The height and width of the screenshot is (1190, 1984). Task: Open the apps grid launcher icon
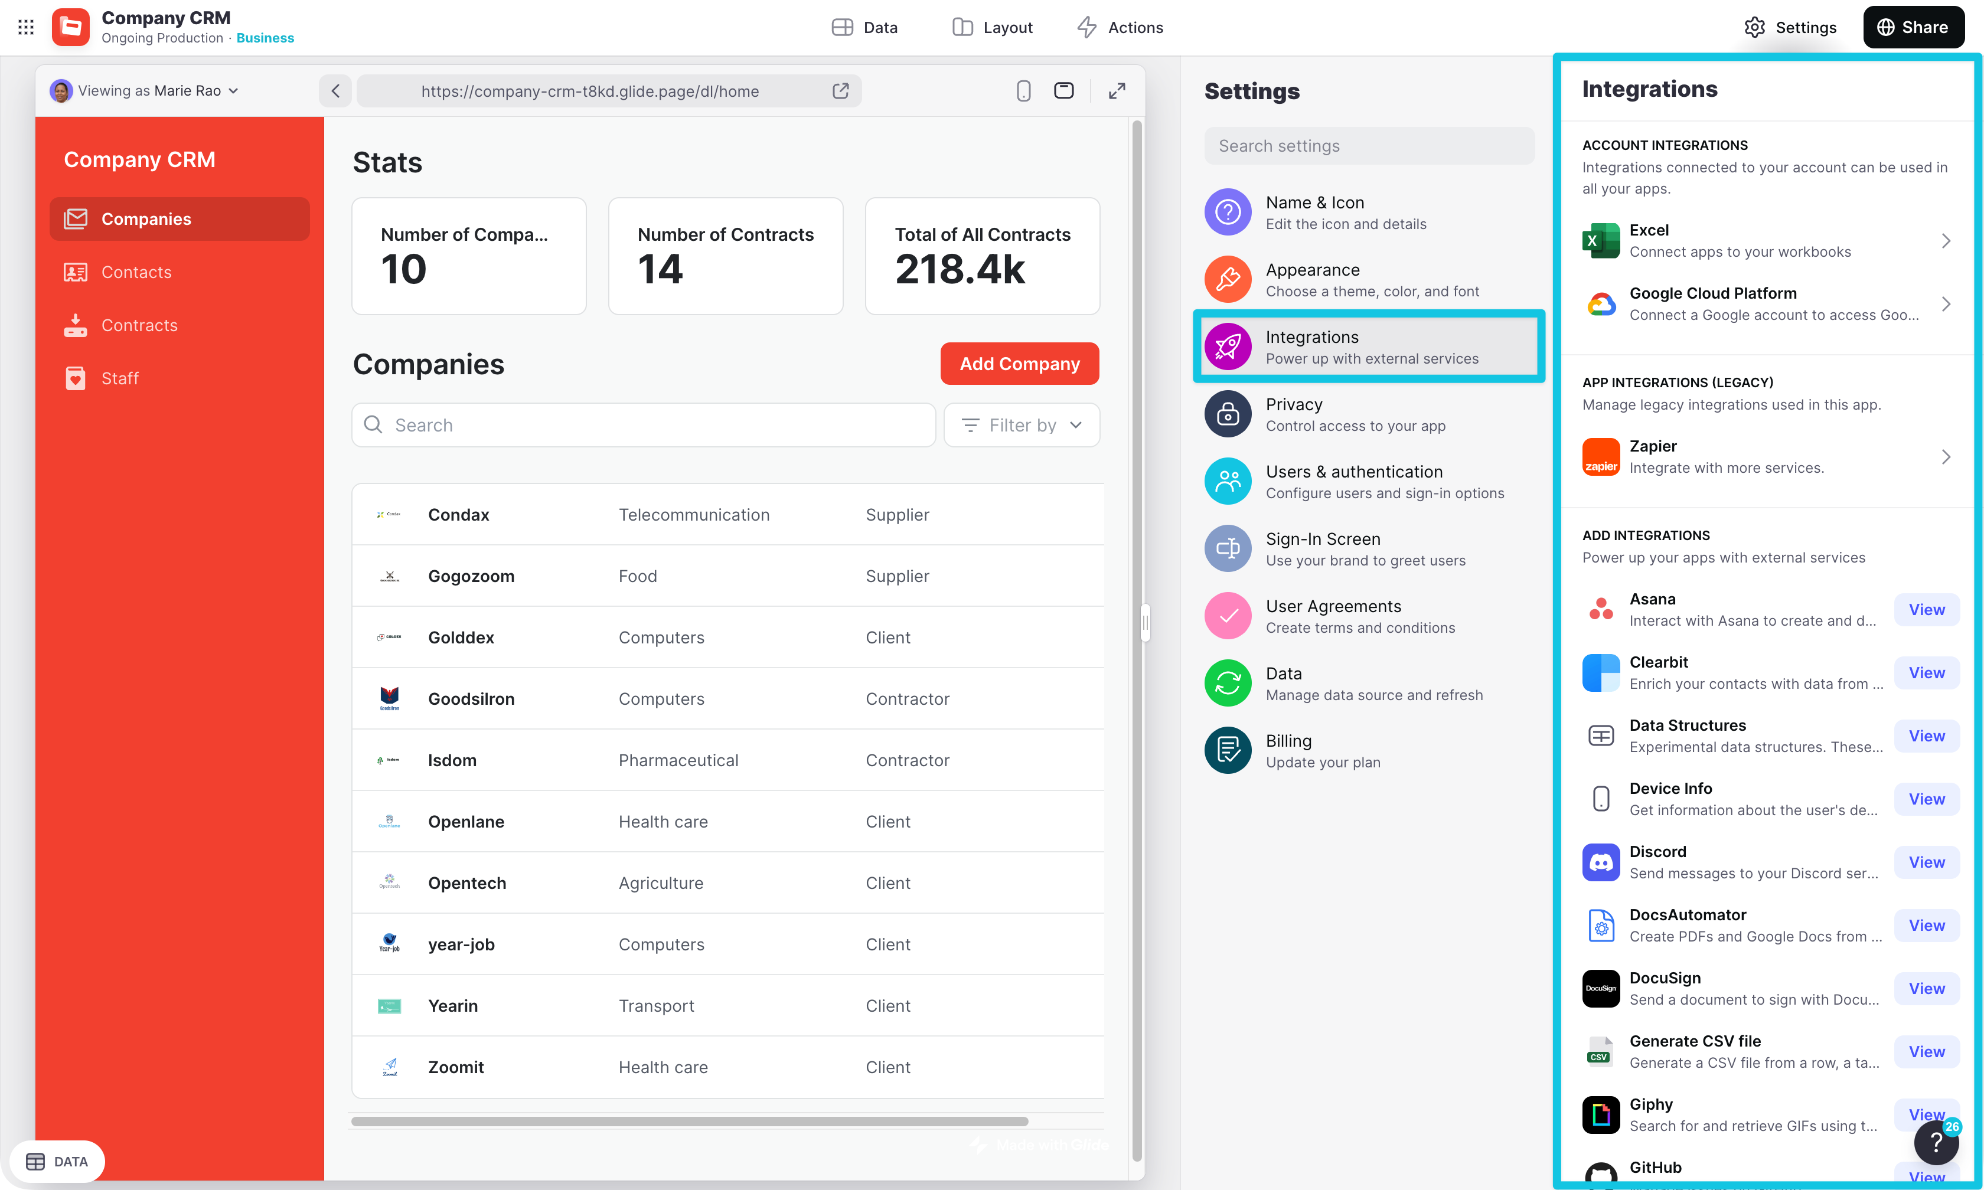click(25, 27)
